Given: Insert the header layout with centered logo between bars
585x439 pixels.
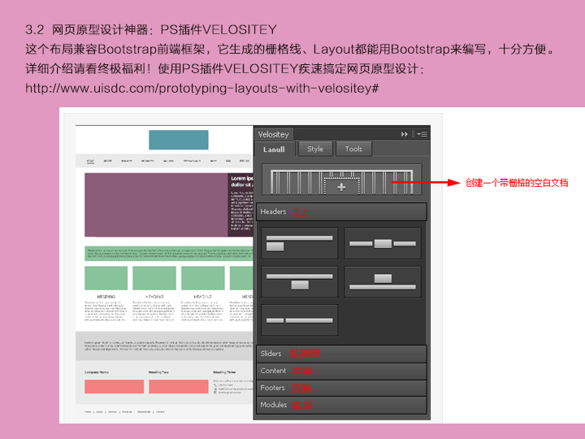Looking at the screenshot, I should click(383, 243).
